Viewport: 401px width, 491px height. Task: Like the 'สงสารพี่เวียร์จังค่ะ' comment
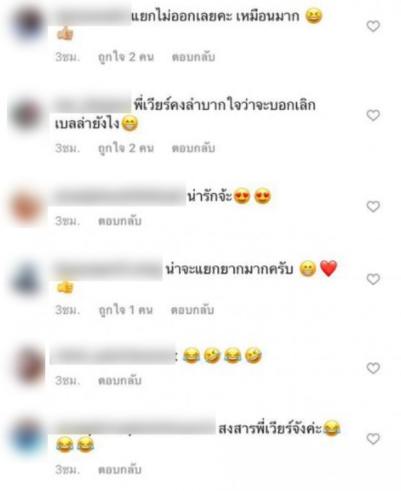coord(373,440)
